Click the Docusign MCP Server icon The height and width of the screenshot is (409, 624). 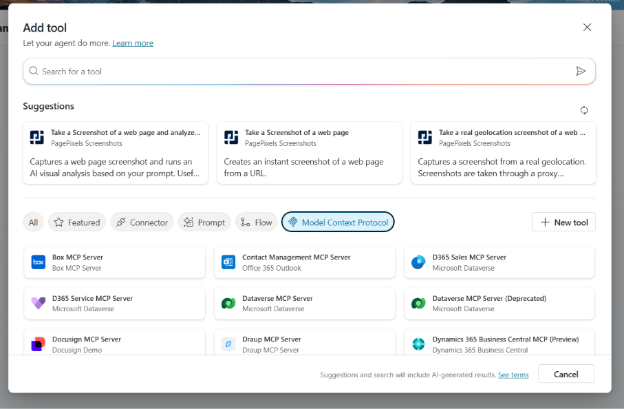pos(39,344)
